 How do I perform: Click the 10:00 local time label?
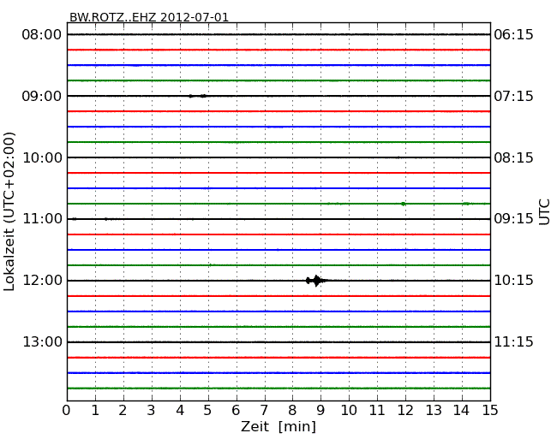coord(42,157)
